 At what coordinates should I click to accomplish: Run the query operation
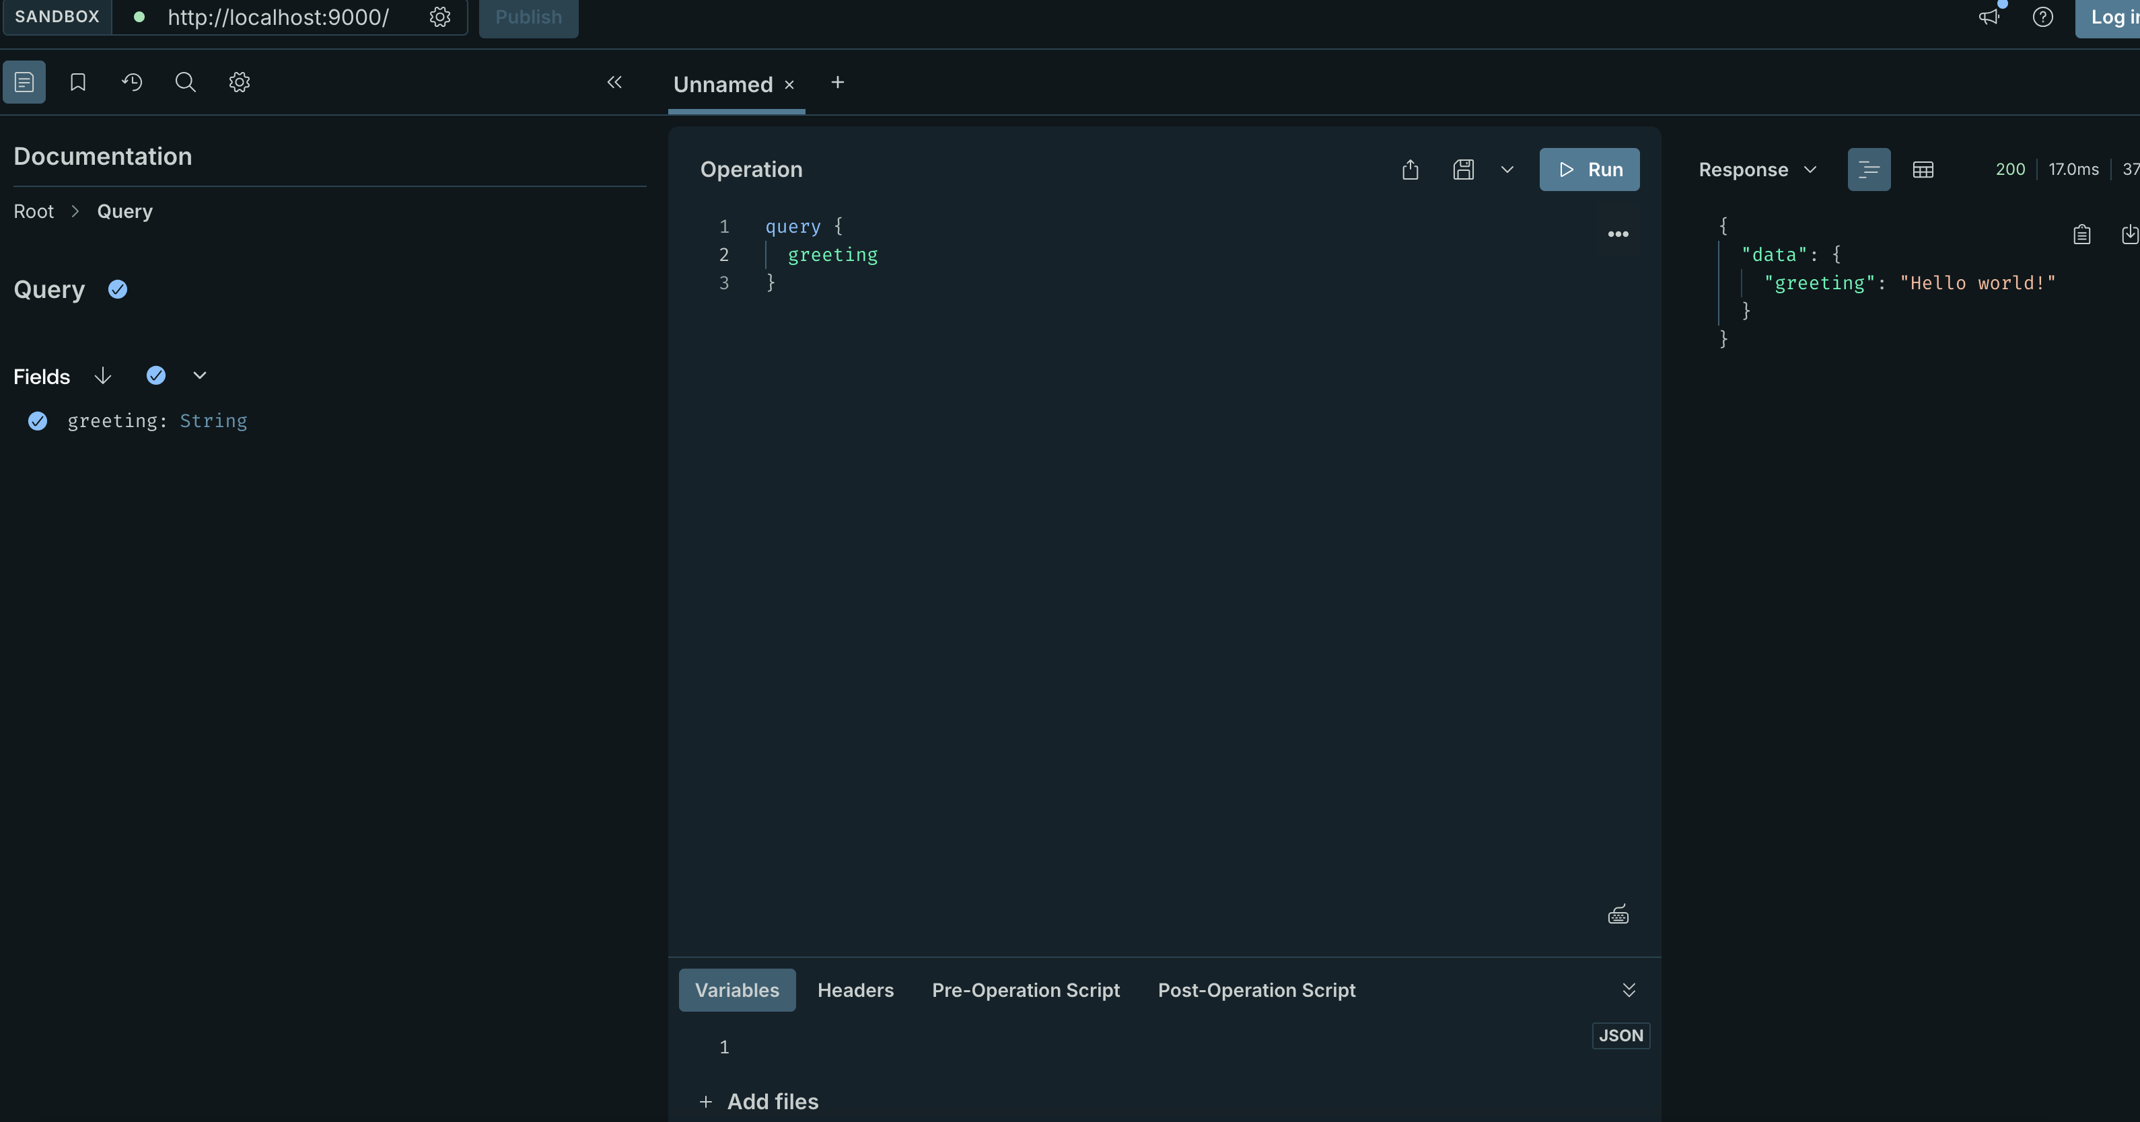click(x=1588, y=170)
